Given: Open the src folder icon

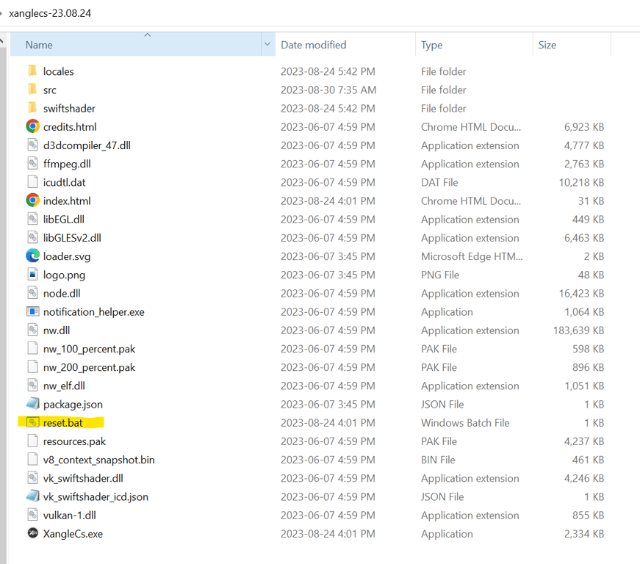Looking at the screenshot, I should pyautogui.click(x=32, y=90).
